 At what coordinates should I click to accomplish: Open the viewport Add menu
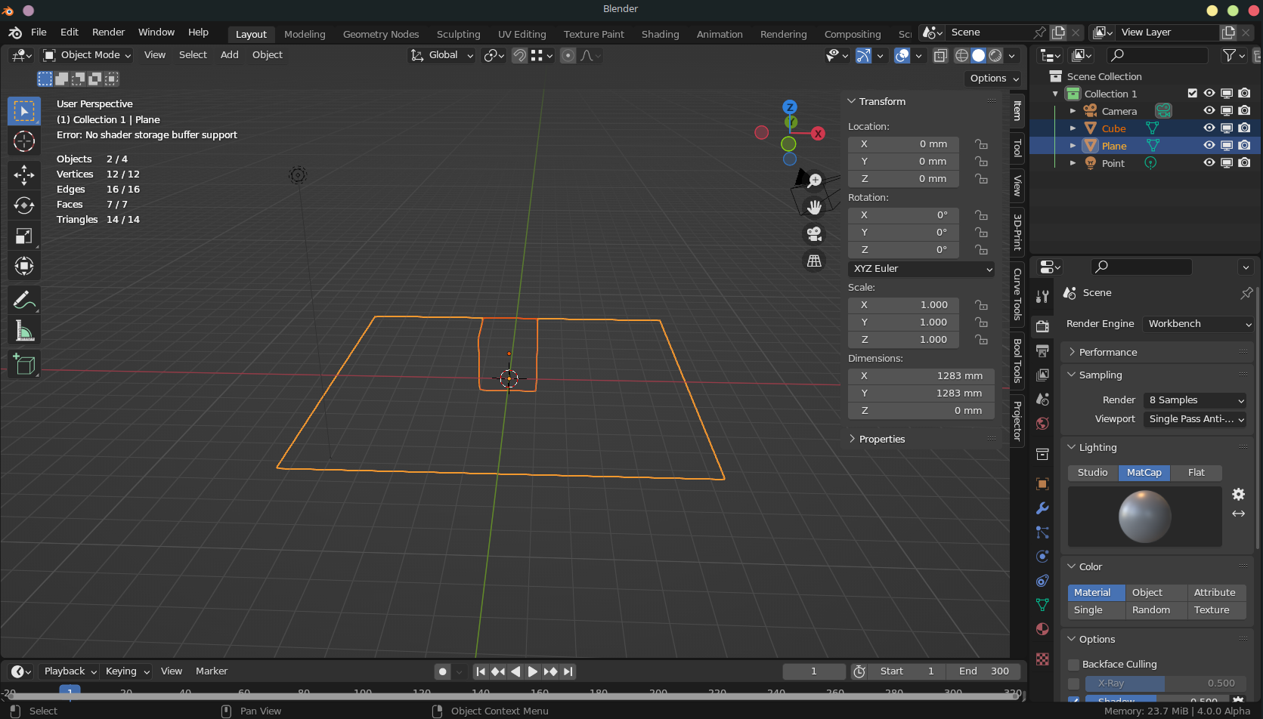click(x=229, y=55)
